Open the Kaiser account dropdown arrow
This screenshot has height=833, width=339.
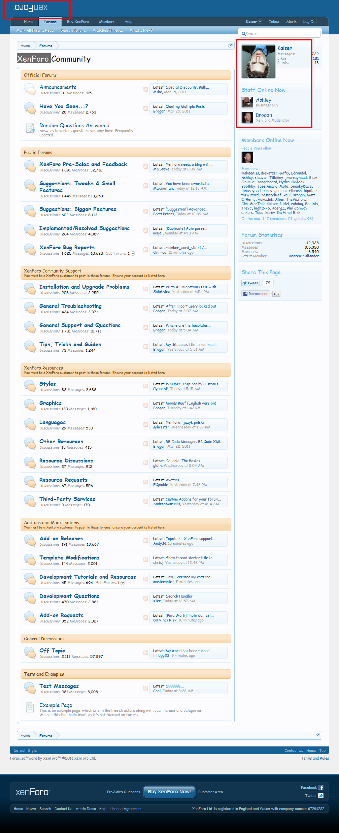click(260, 22)
